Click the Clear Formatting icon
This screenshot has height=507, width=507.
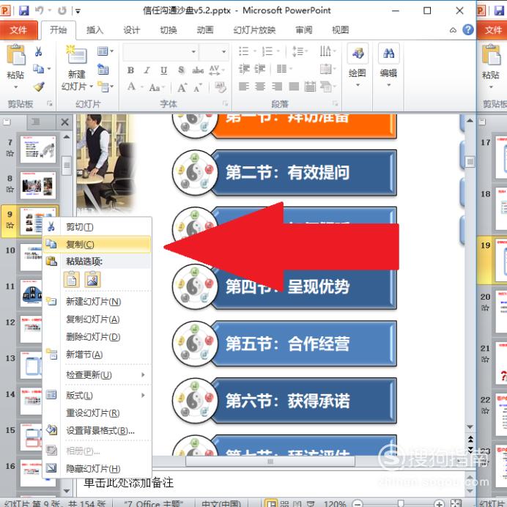pos(221,87)
